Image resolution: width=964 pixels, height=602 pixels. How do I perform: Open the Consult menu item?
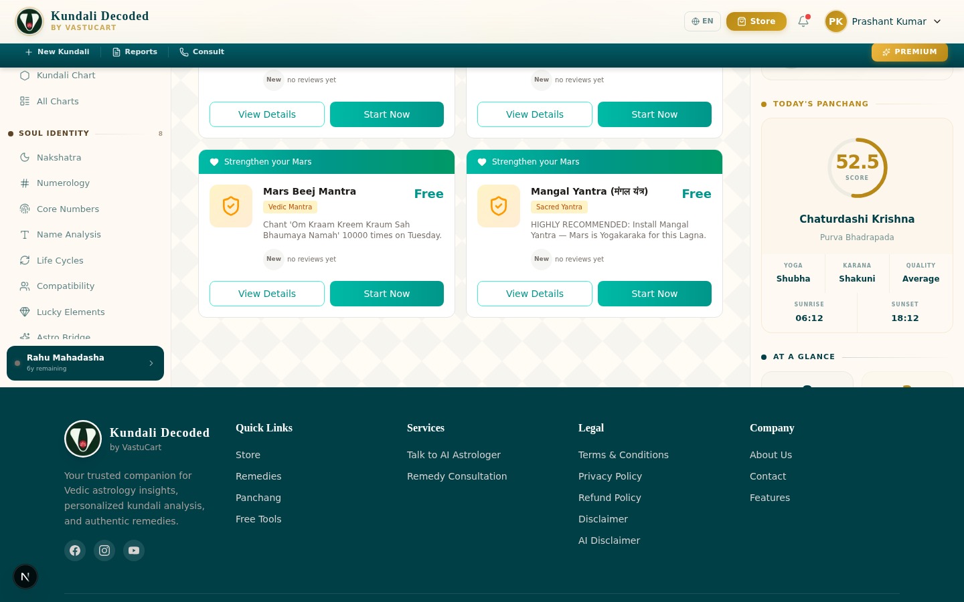click(202, 52)
